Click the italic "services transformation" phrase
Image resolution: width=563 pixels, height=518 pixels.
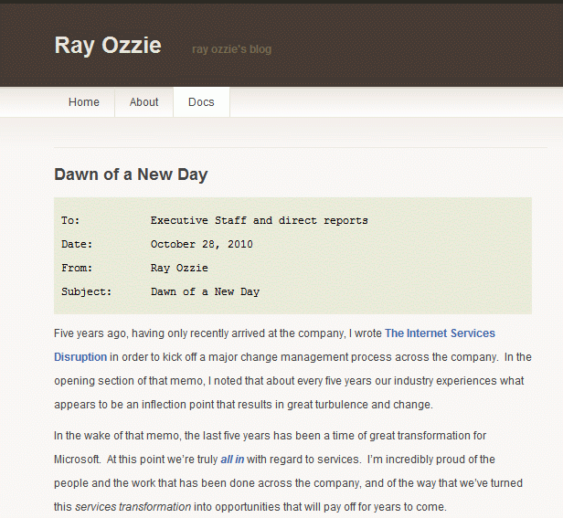click(133, 507)
